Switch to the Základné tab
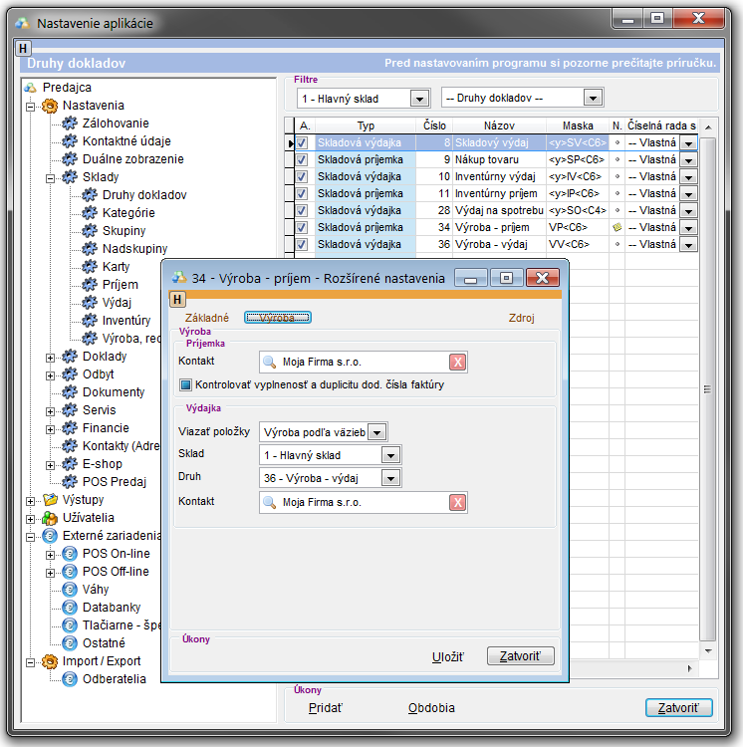This screenshot has height=747, width=743. (x=207, y=318)
